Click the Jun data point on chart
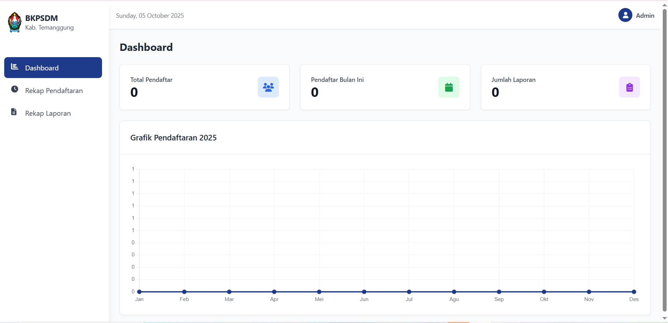The image size is (668, 323). 364,292
